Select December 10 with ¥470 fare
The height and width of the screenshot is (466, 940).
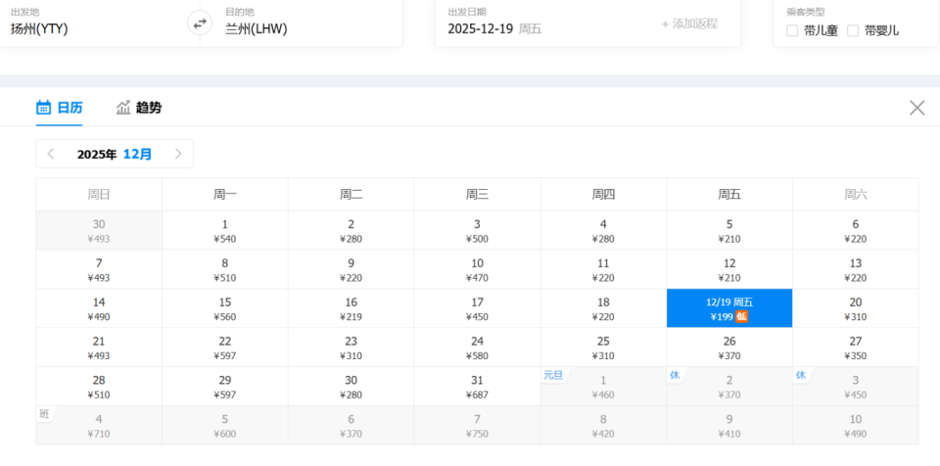point(477,269)
